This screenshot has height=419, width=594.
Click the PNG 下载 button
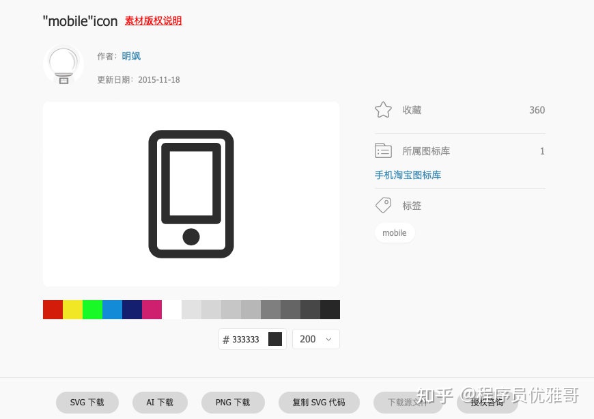click(x=233, y=403)
